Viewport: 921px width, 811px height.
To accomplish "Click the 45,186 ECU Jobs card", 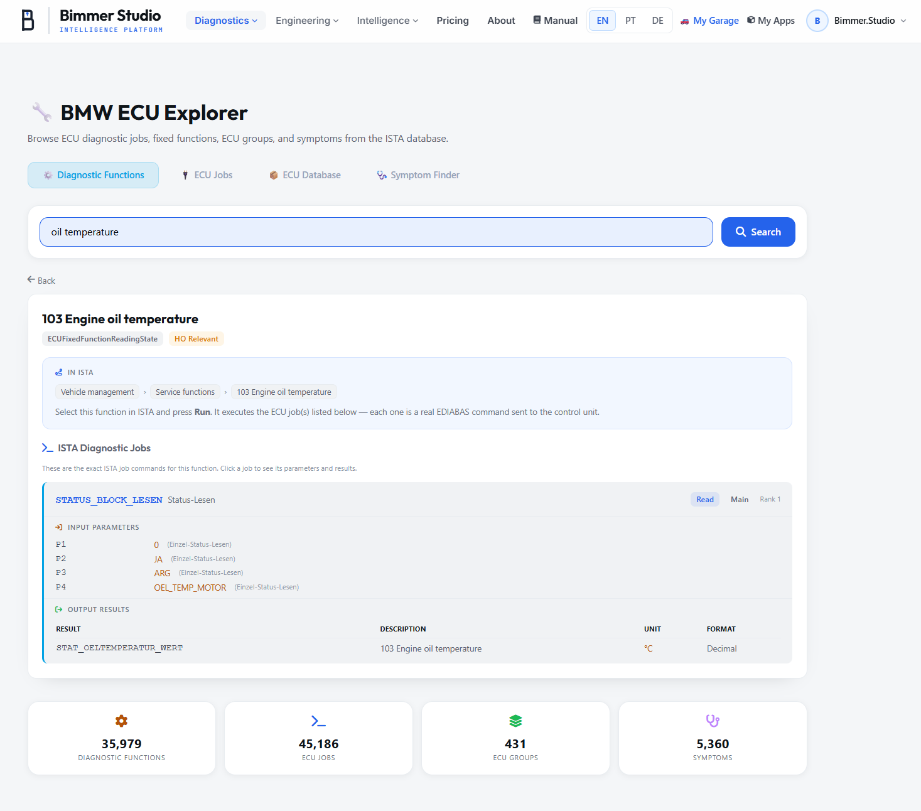I will 318,738.
